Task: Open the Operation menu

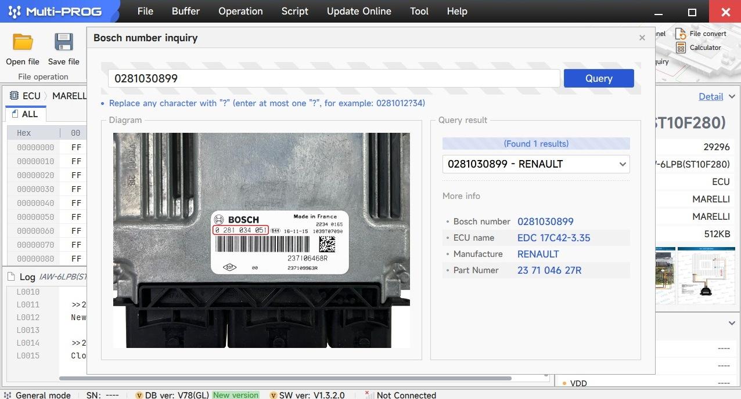Action: click(x=240, y=12)
